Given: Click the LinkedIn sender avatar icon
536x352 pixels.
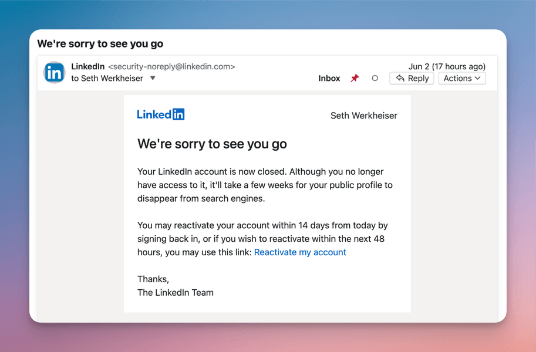Looking at the screenshot, I should point(55,73).
